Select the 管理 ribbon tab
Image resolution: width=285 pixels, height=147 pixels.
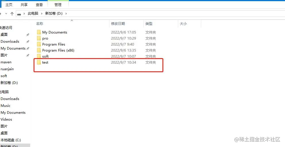point(58,5)
